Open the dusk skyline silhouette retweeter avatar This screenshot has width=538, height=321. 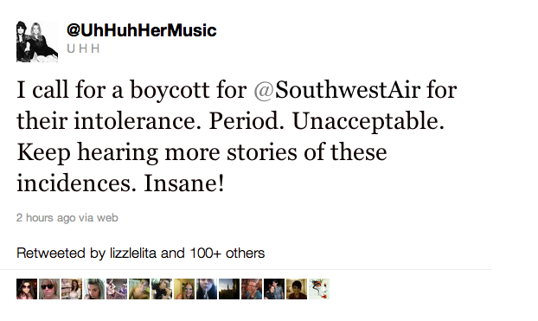(x=229, y=289)
